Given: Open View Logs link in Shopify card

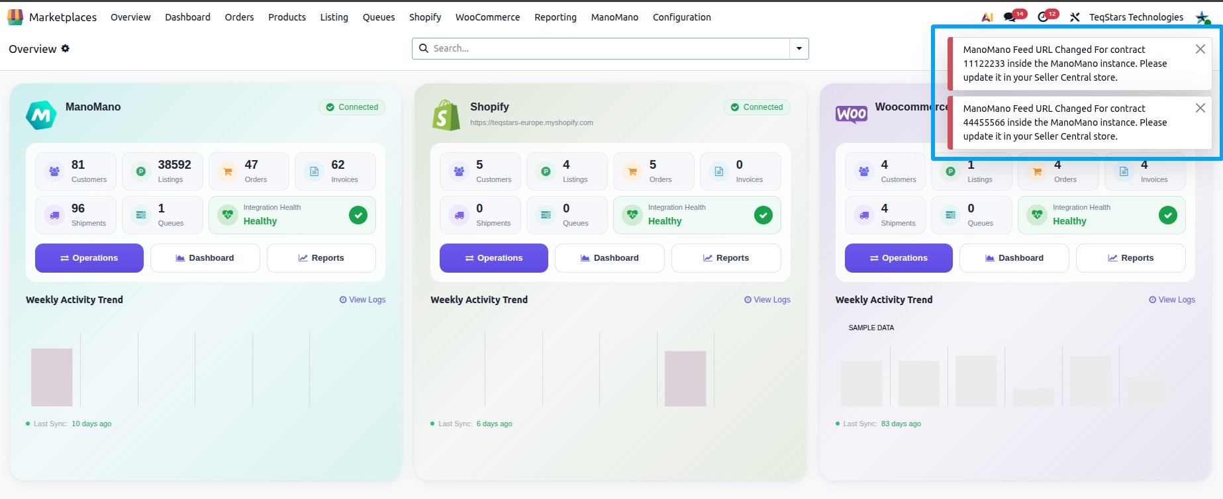Looking at the screenshot, I should click(767, 300).
